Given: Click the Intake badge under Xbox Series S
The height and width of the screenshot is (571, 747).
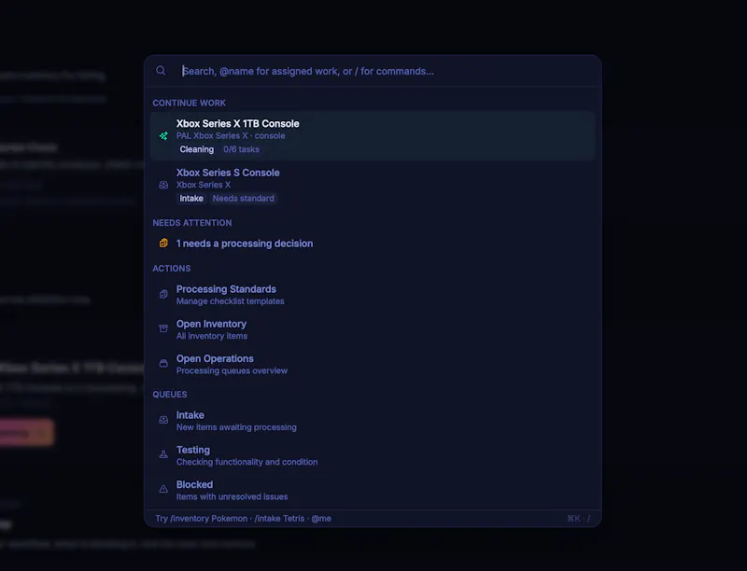Looking at the screenshot, I should click(x=191, y=199).
